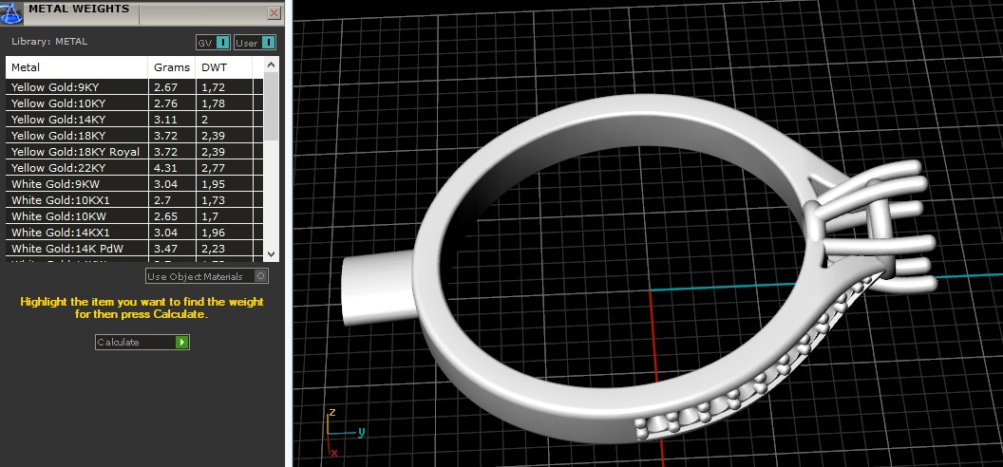
Task: Click the 3.11 grams value
Action: [165, 120]
